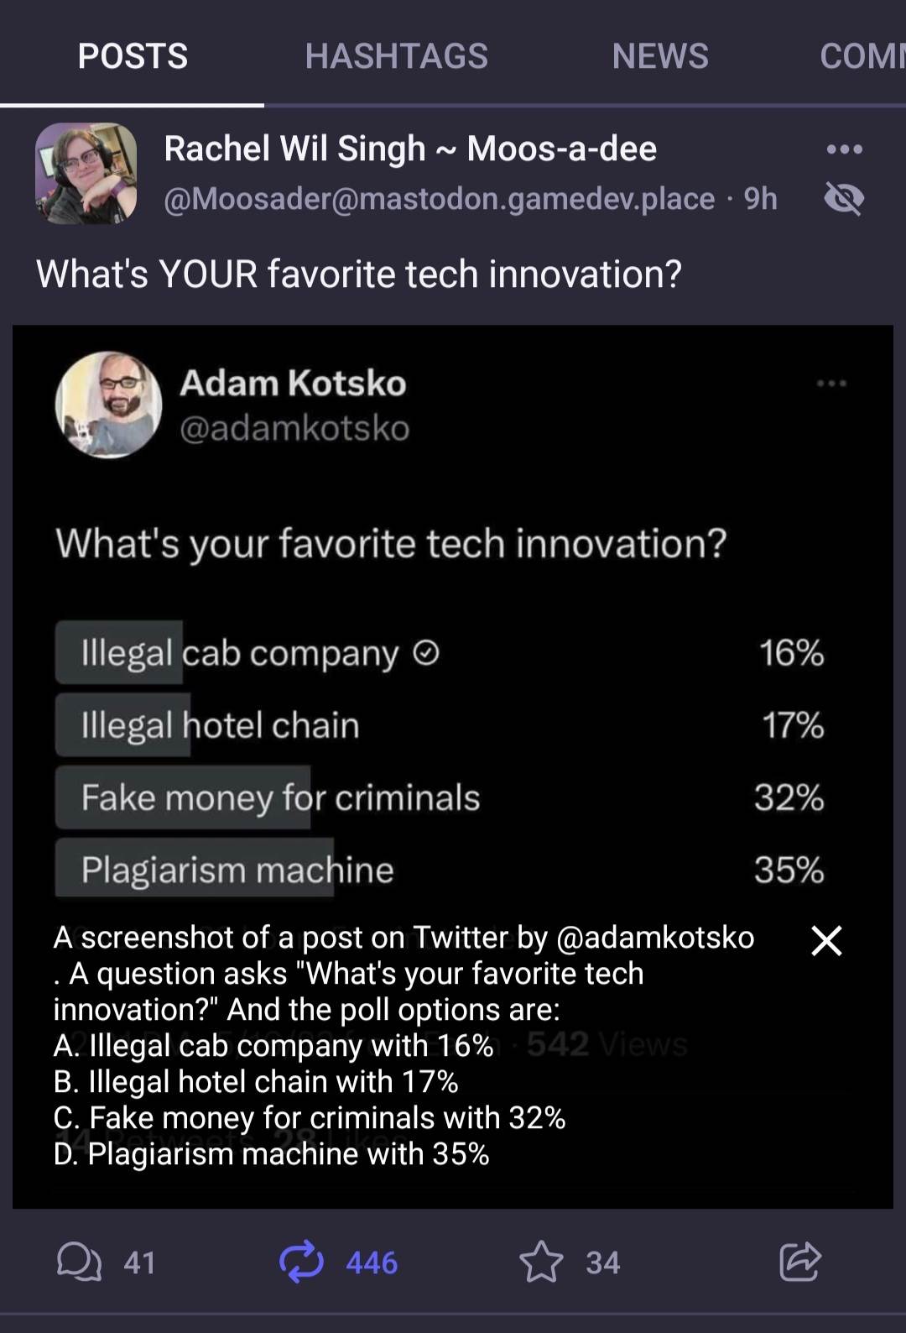Viewport: 906px width, 1333px height.
Task: Tap the @Moosader@mastodon.gamedev.place handle
Action: click(x=439, y=199)
